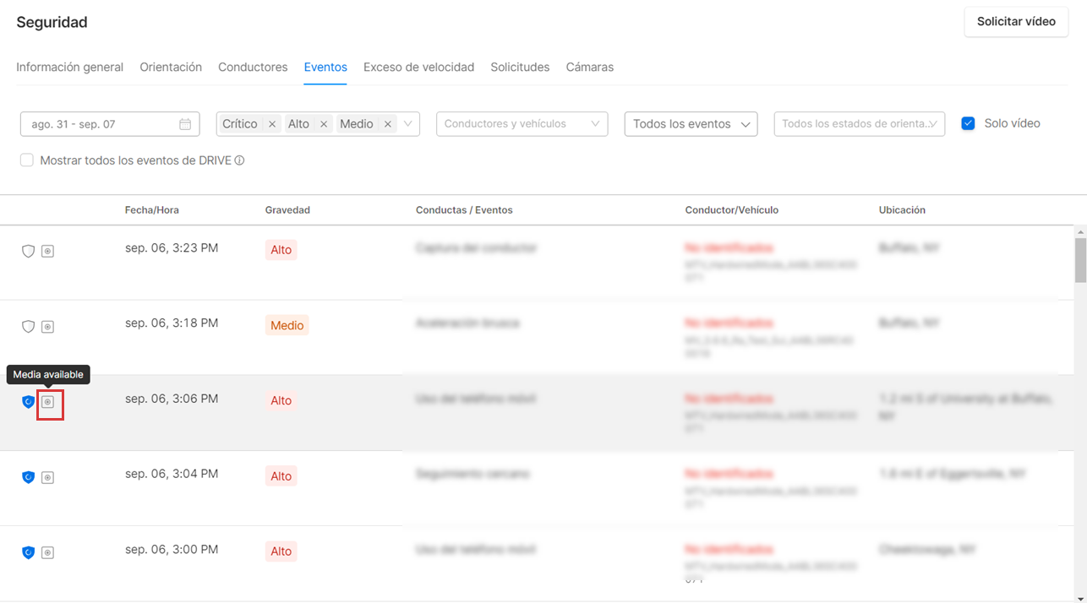Click info icon beside DRIVE events option
The image size is (1087, 603).
click(x=240, y=160)
